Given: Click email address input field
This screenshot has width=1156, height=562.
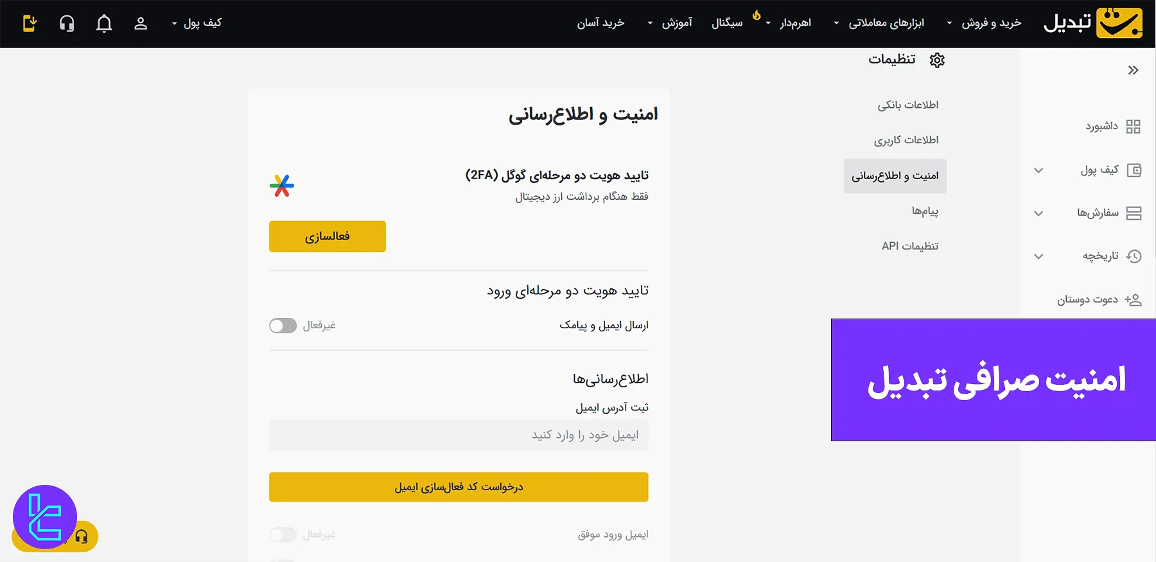Looking at the screenshot, I should [459, 435].
